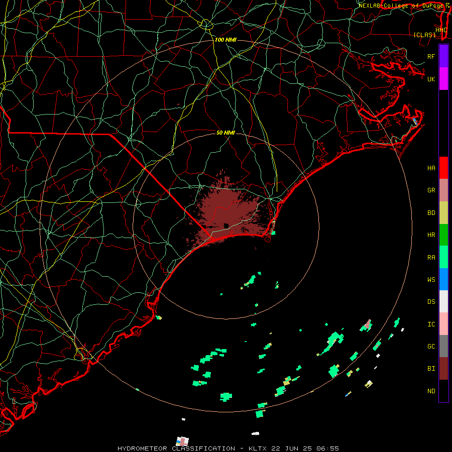Click the Hydrometeor Classification KLTX title text
The image size is (452, 452).
coord(229,448)
